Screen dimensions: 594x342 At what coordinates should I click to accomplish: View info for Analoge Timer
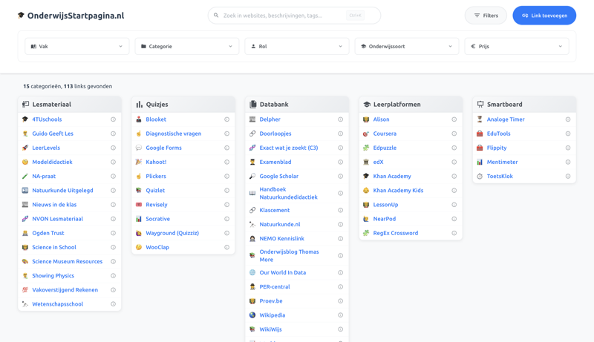pyautogui.click(x=567, y=119)
